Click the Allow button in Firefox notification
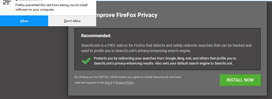This screenshot has width=272, height=99. point(24,21)
